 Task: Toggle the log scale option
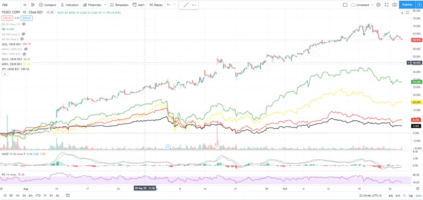[x=410, y=195]
